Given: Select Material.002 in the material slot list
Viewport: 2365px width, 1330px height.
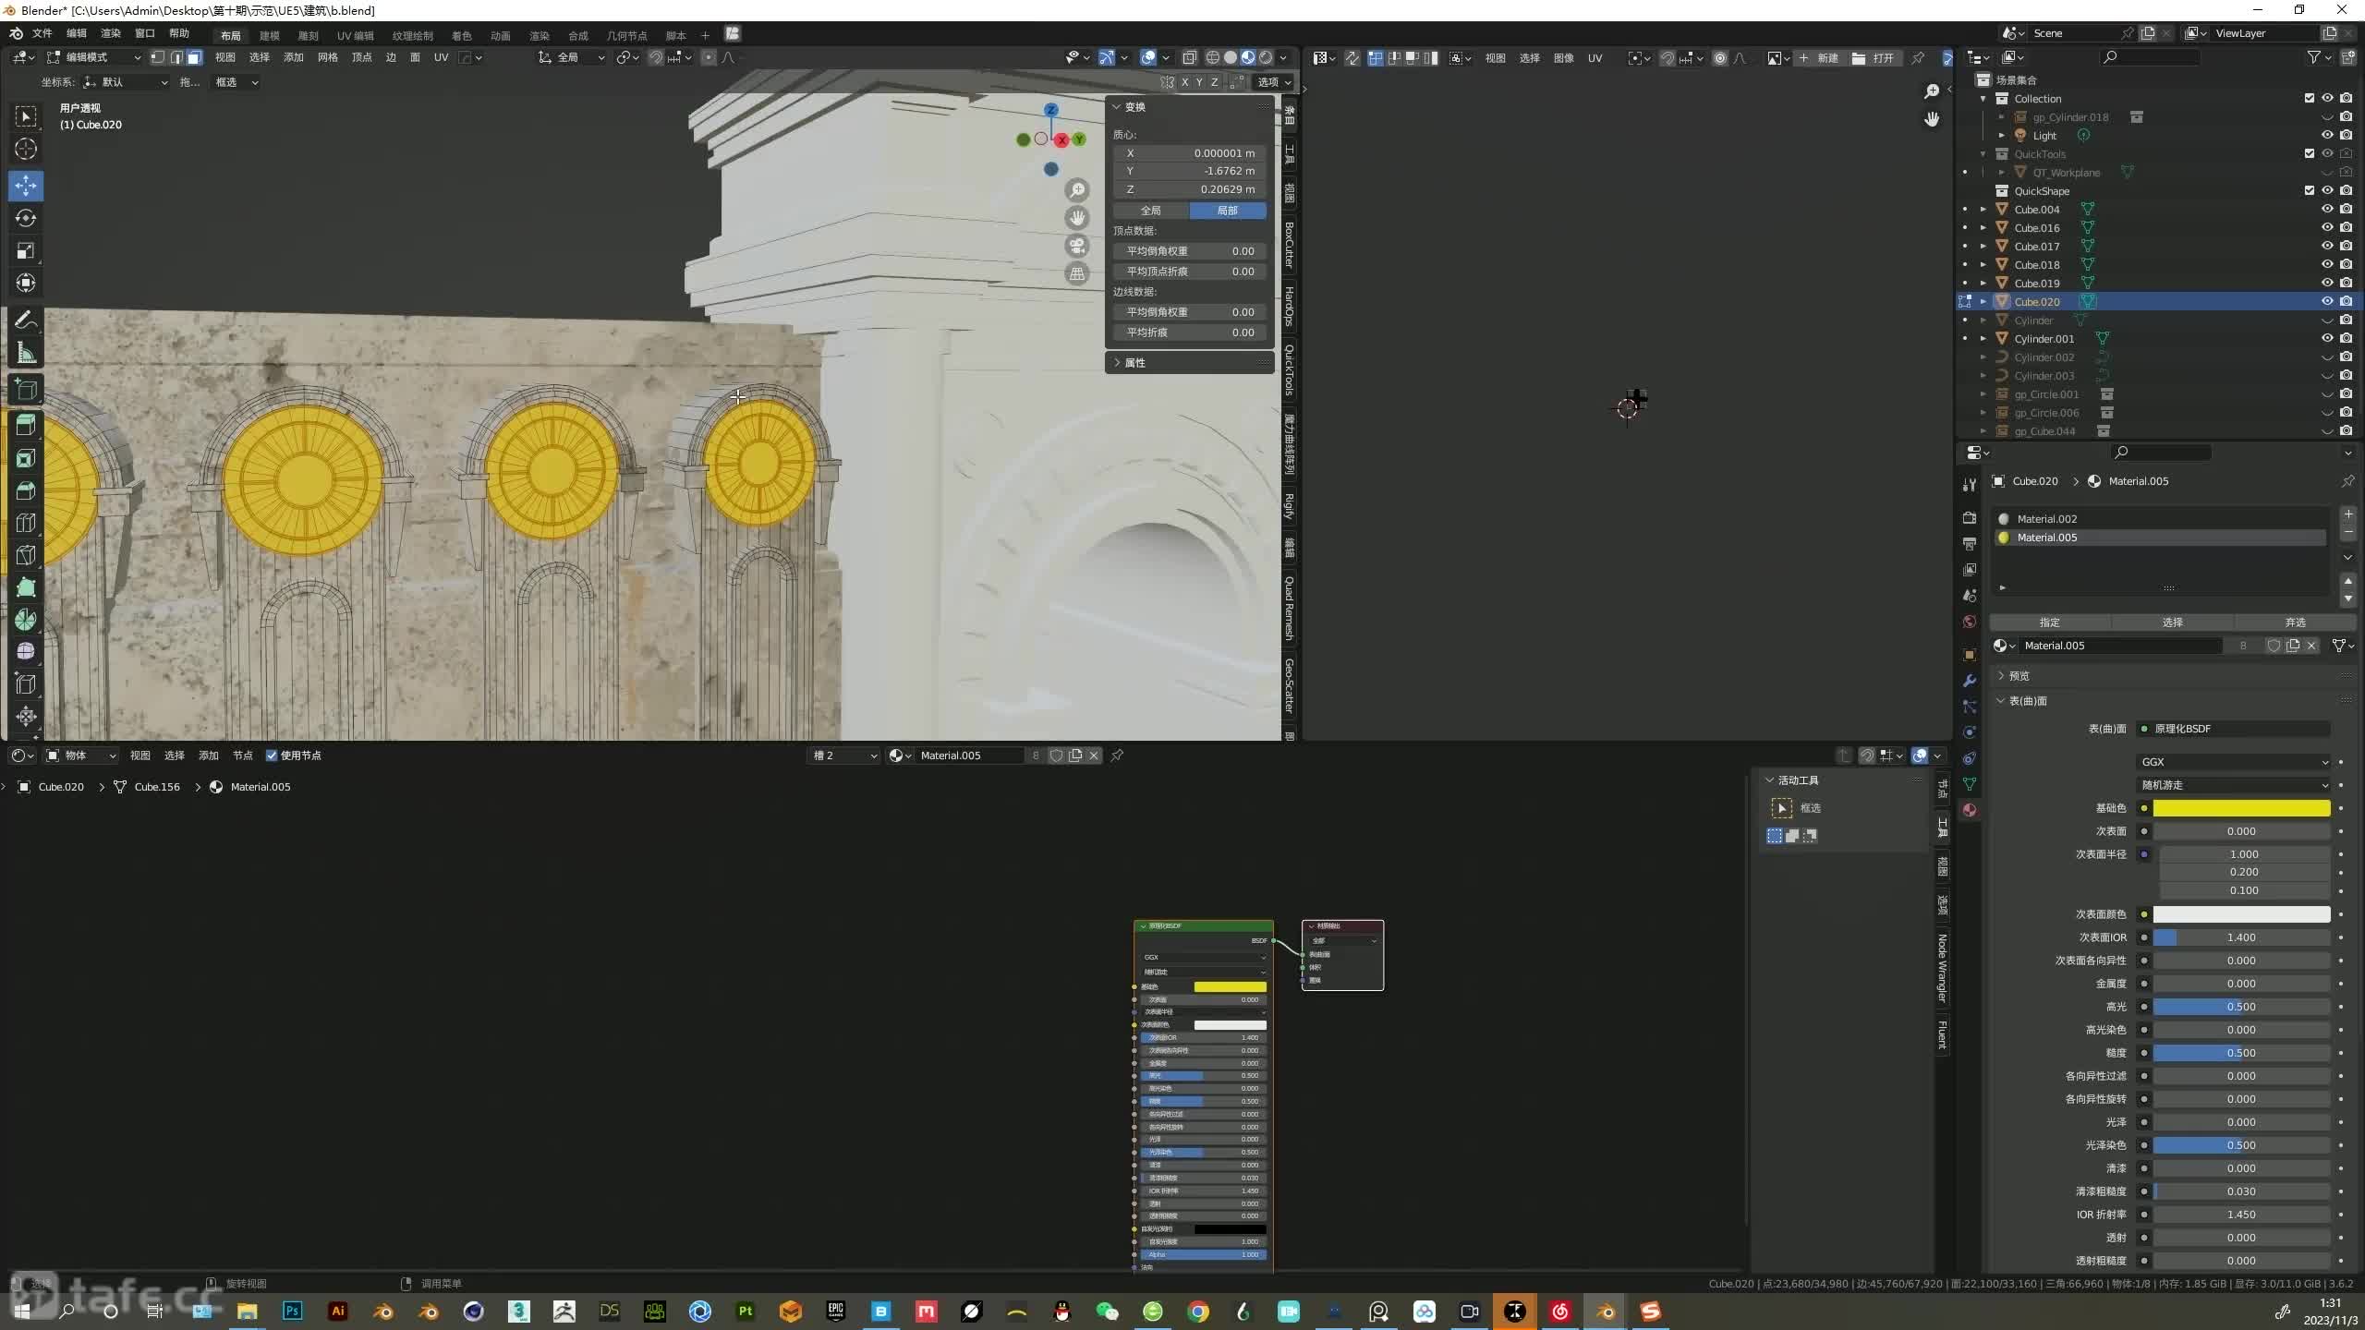Looking at the screenshot, I should (2160, 519).
